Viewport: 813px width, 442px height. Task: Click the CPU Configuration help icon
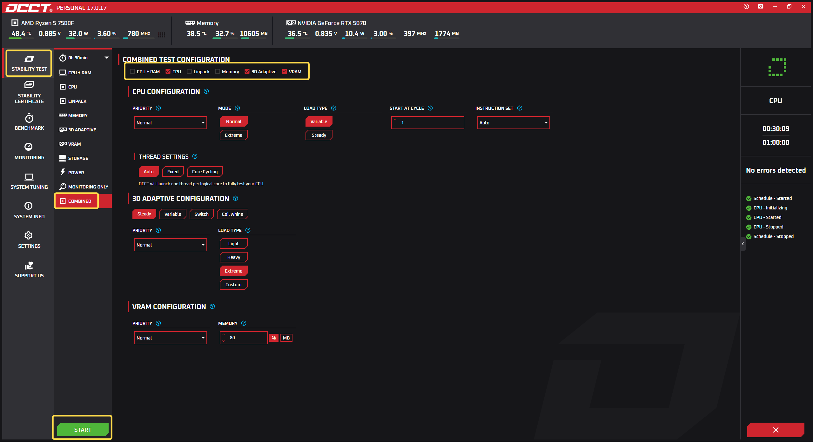click(206, 91)
